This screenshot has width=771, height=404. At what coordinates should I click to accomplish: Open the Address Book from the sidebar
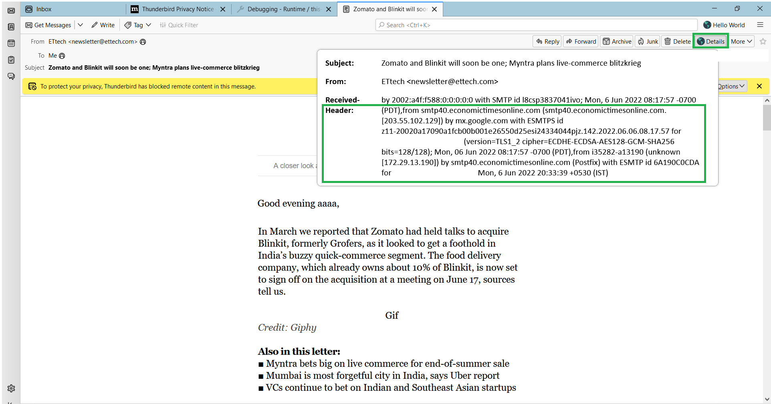[x=11, y=27]
